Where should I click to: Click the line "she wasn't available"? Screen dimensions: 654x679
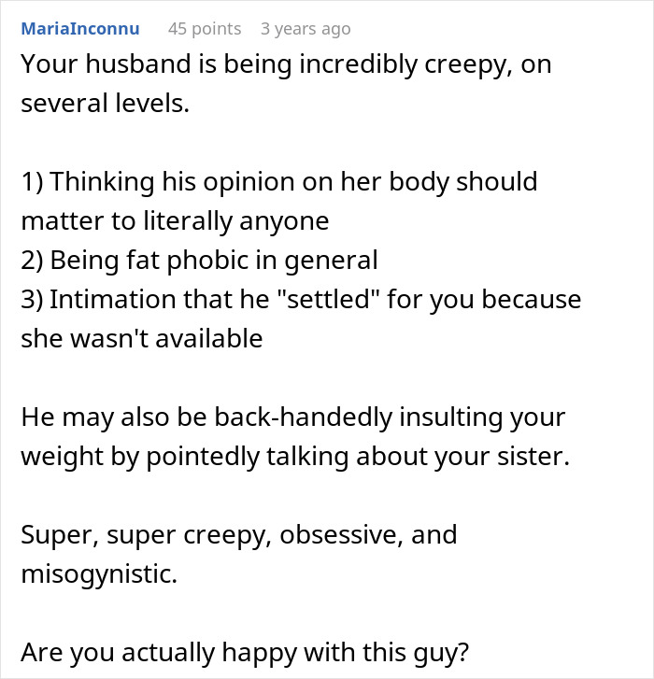pyautogui.click(x=141, y=338)
